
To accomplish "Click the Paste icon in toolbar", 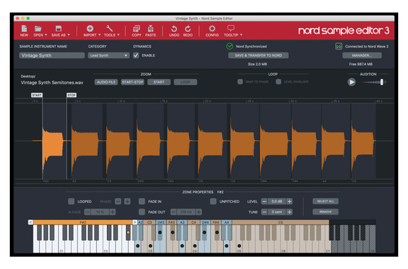I will [x=150, y=28].
